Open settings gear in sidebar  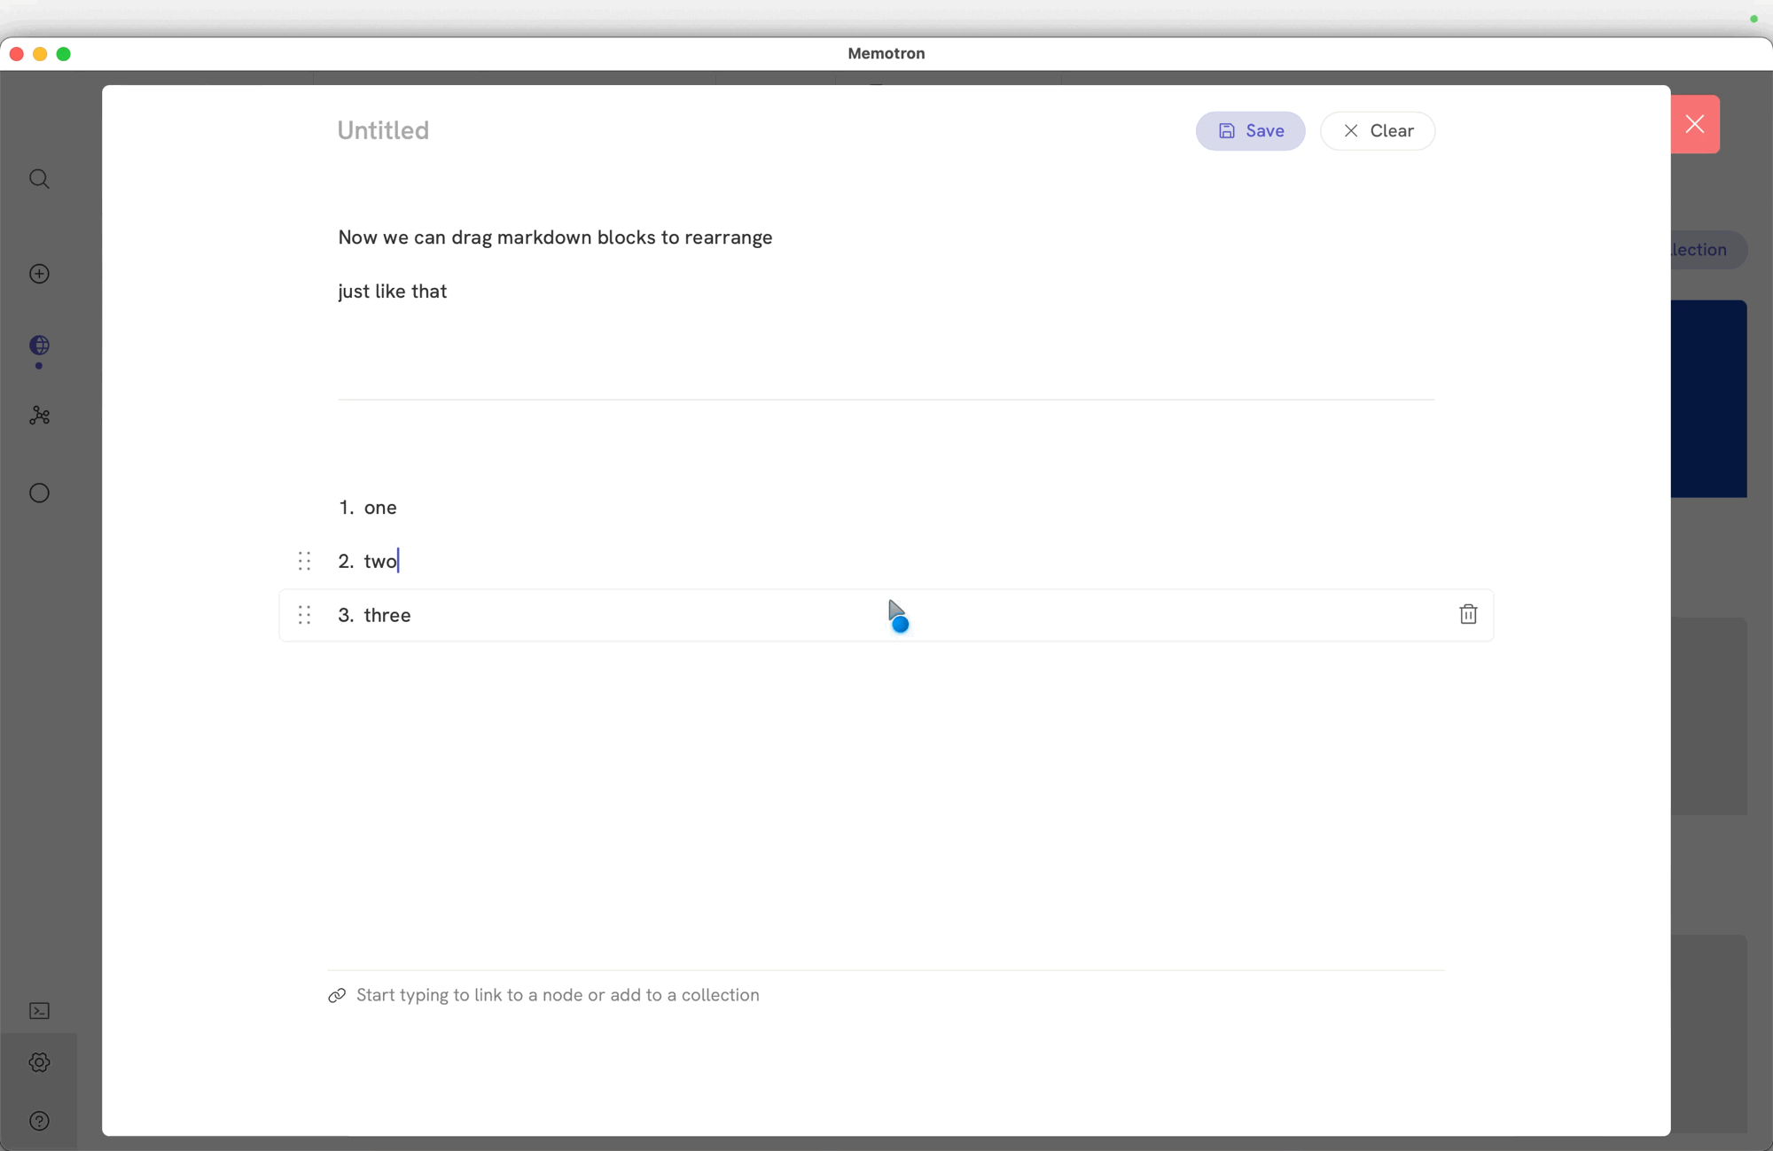(x=39, y=1062)
